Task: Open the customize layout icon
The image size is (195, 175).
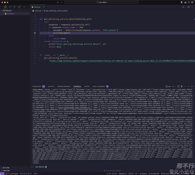Action: pos(192,2)
